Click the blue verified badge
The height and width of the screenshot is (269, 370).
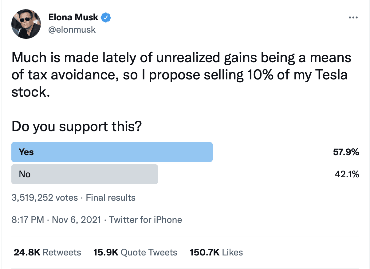pyautogui.click(x=106, y=18)
